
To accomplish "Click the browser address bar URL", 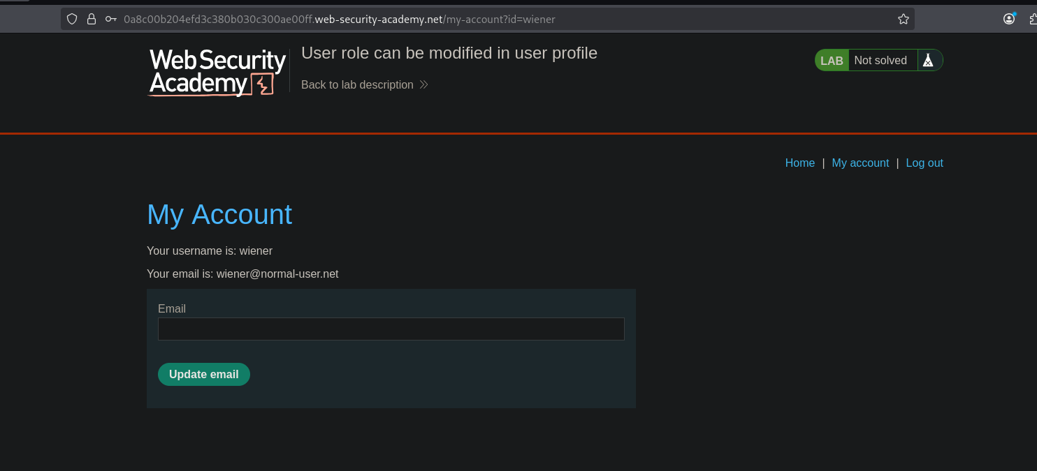I will 339,20.
